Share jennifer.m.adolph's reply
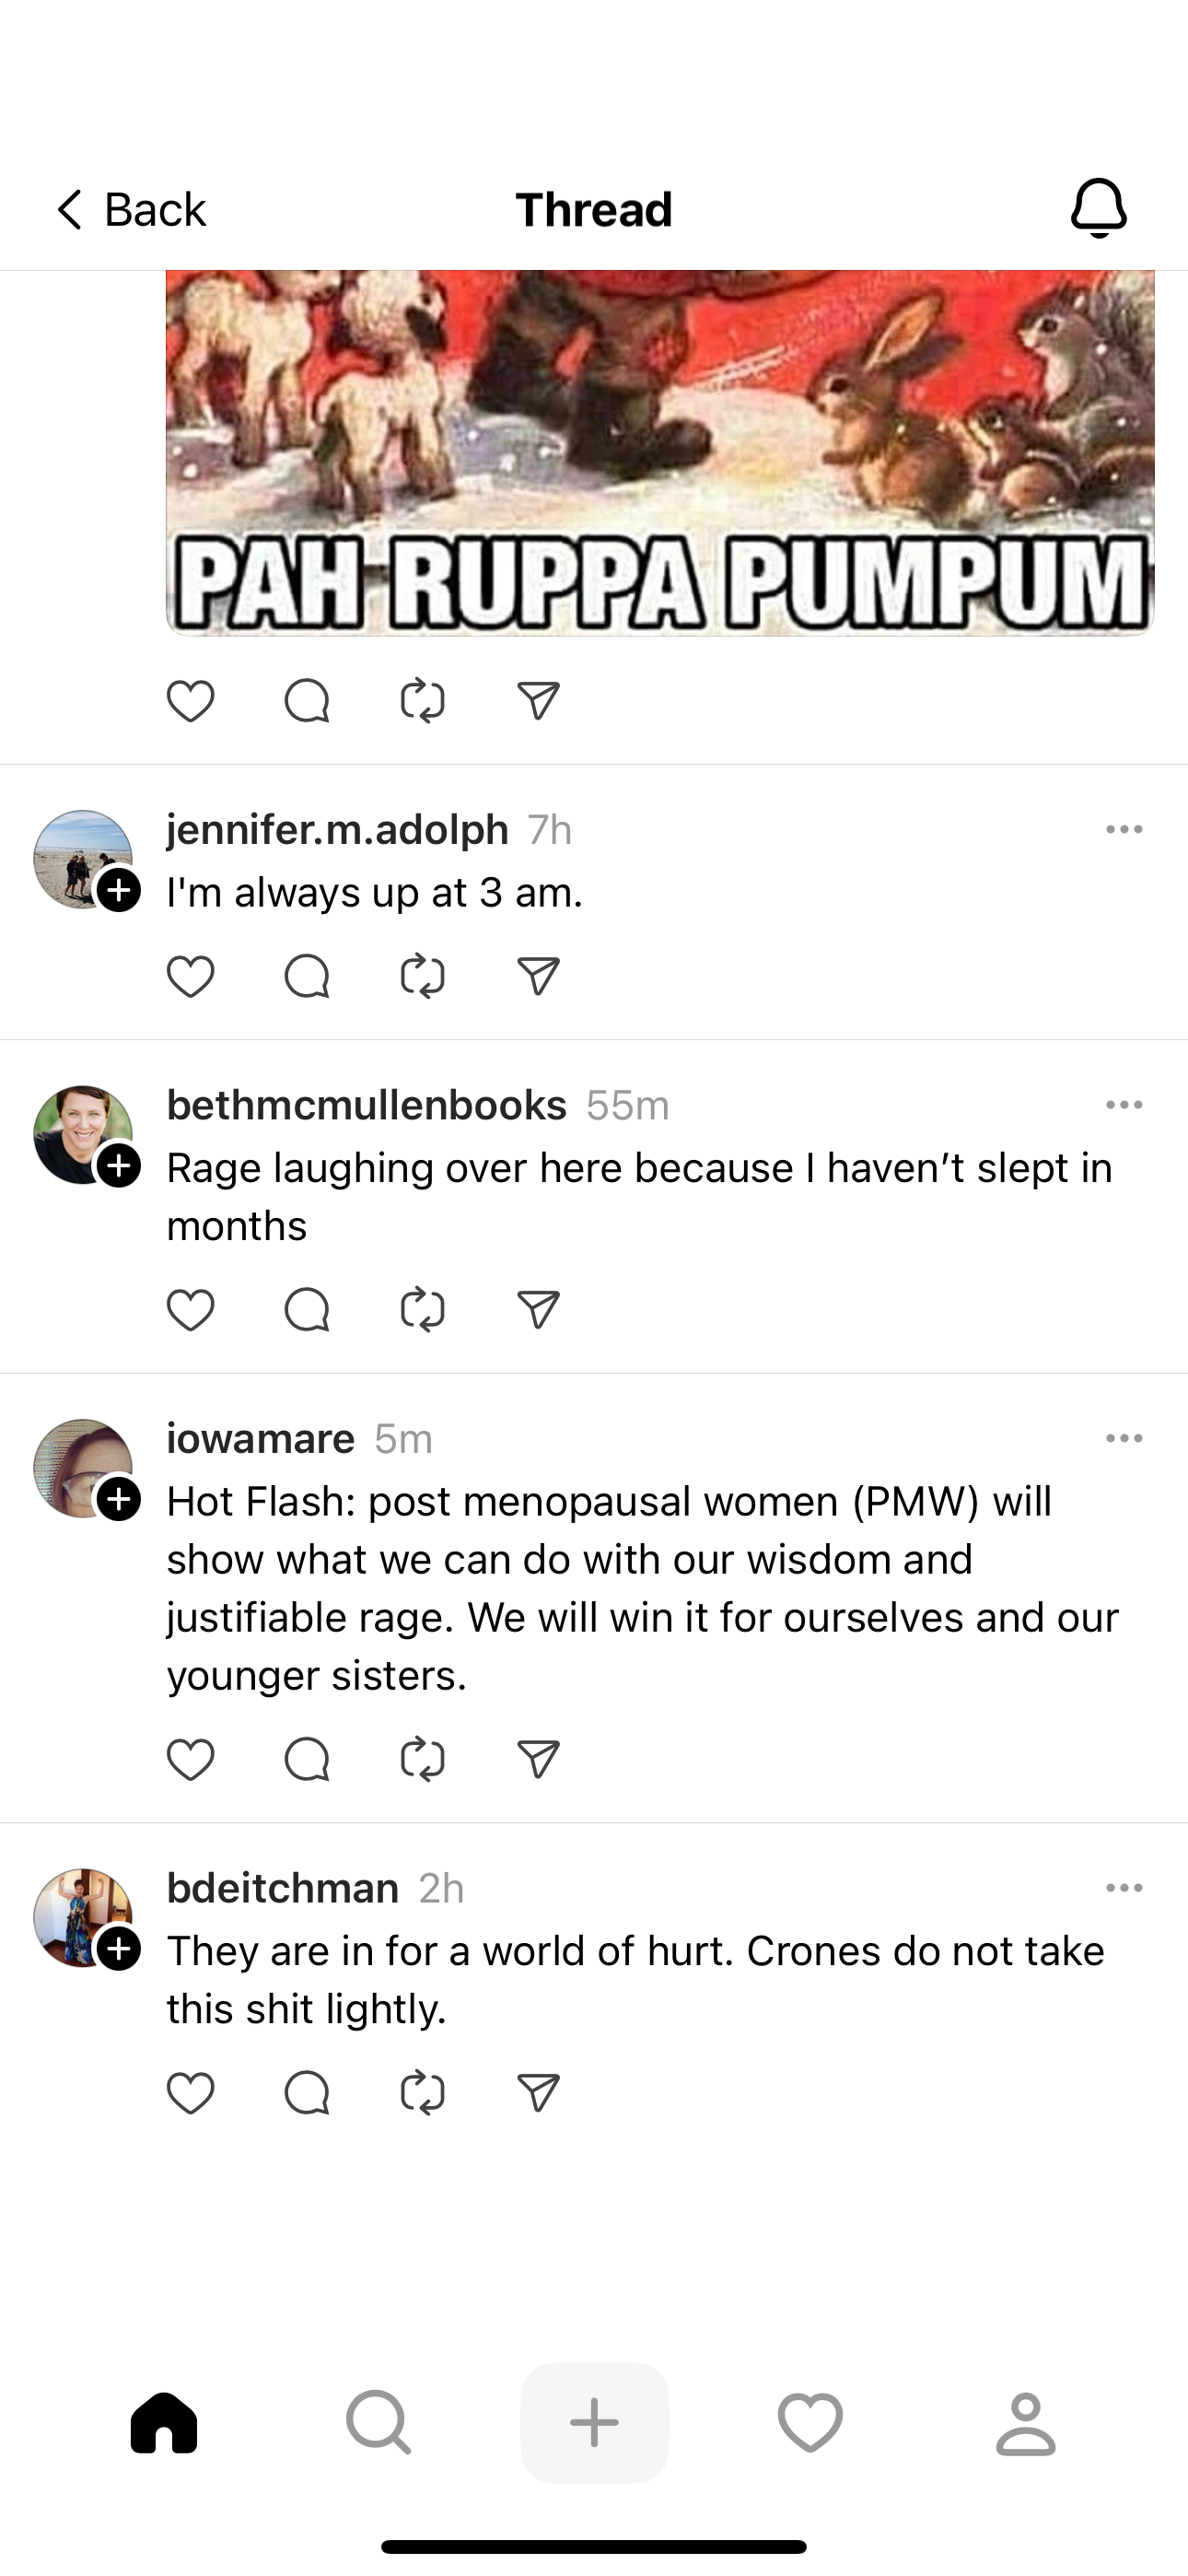 [x=538, y=976]
